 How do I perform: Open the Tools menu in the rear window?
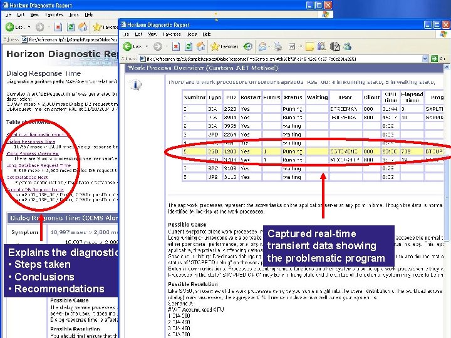click(74, 14)
